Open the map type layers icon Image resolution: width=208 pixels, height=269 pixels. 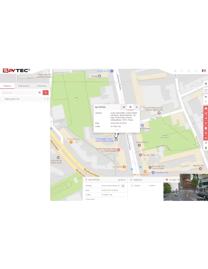pyautogui.click(x=206, y=90)
